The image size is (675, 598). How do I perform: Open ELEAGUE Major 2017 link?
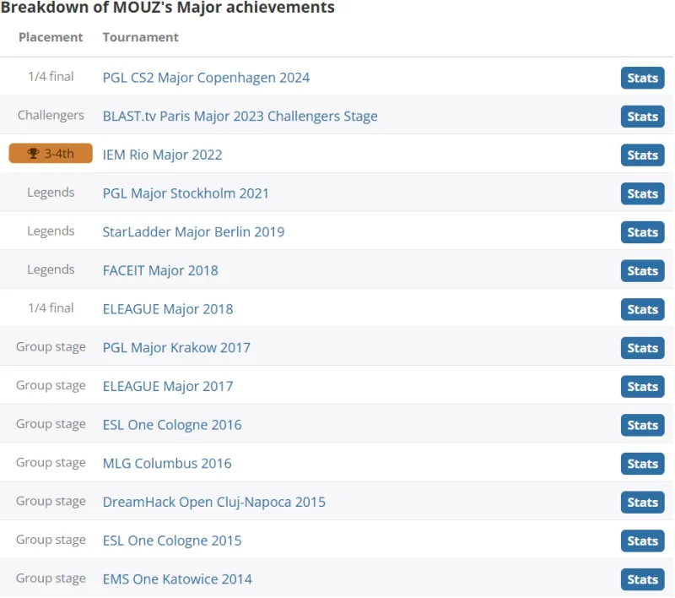[167, 386]
